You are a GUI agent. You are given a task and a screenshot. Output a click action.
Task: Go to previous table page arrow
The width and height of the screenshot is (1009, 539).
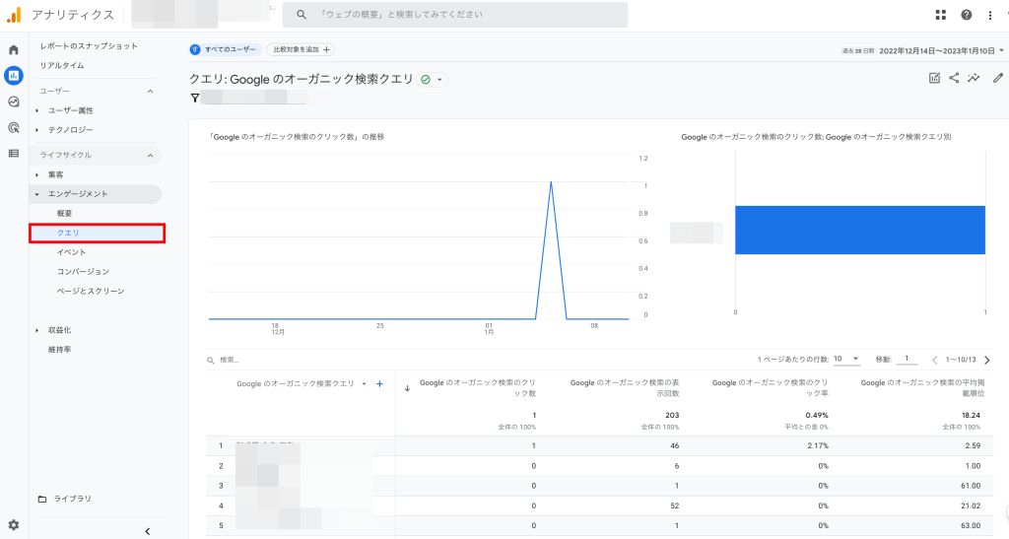(x=934, y=360)
